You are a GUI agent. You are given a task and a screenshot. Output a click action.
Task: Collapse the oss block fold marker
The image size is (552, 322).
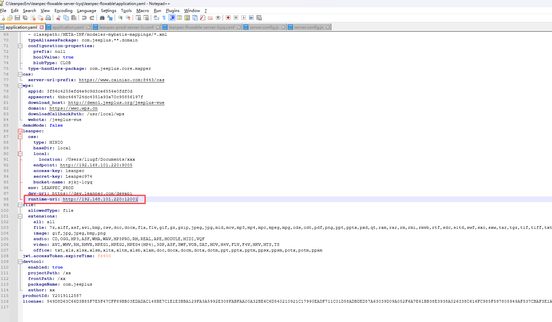[20, 137]
